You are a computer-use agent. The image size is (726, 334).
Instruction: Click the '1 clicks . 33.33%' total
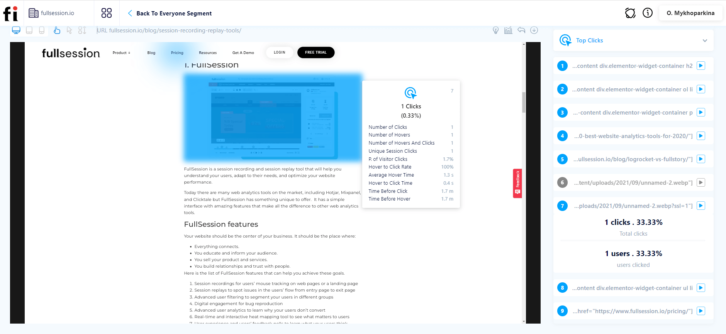click(633, 222)
